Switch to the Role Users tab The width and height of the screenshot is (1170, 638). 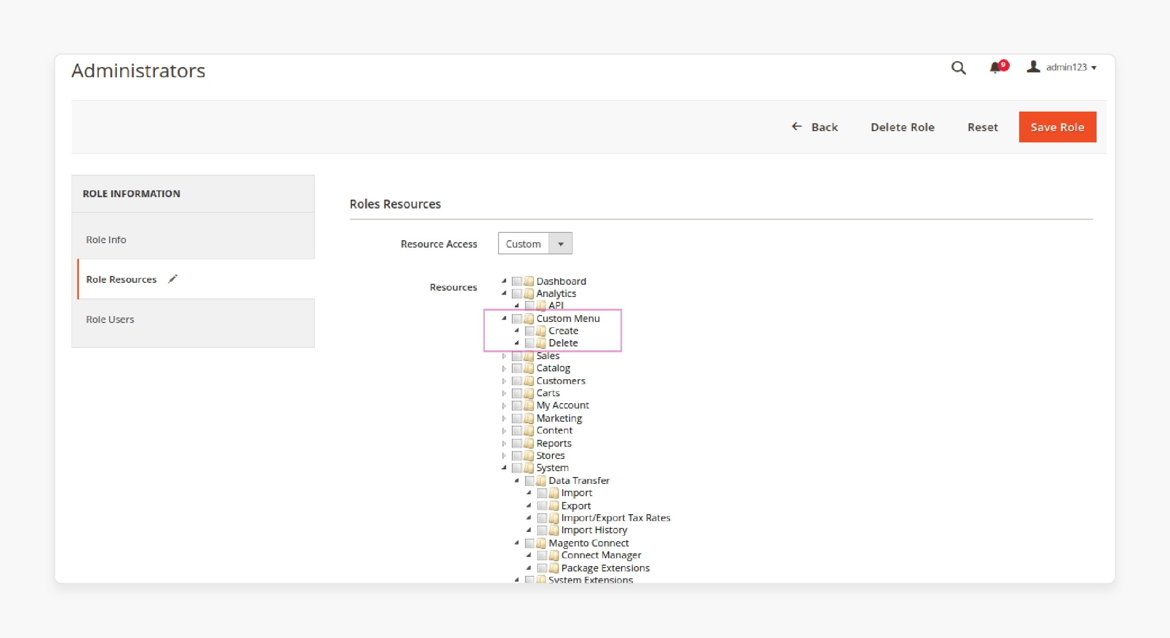tap(193, 319)
